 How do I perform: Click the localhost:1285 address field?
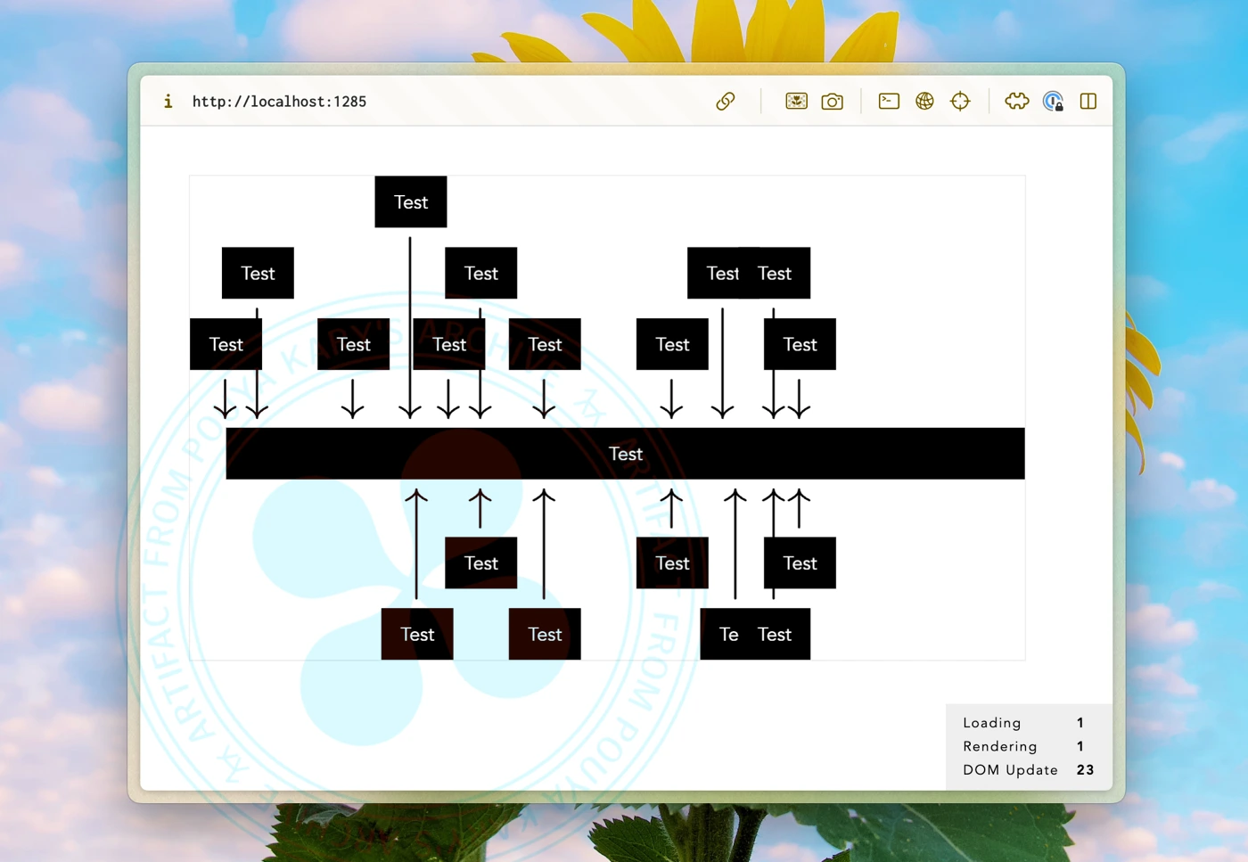click(x=279, y=102)
